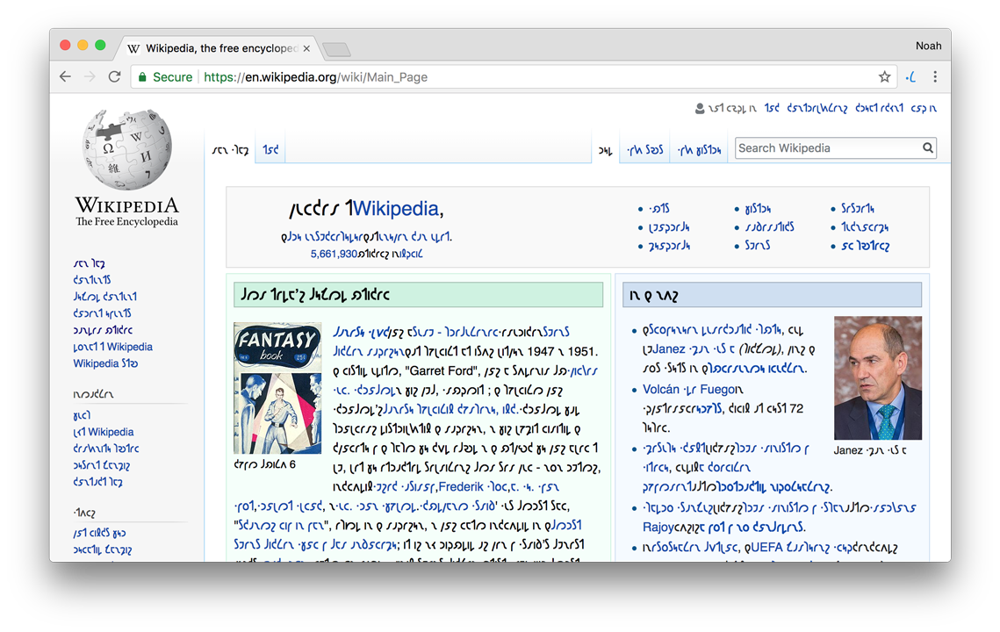The height and width of the screenshot is (632, 1000).
Task: Open the blue extension icon beside the star
Action: 910,77
